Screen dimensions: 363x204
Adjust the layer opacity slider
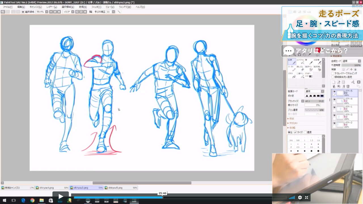tap(350, 65)
